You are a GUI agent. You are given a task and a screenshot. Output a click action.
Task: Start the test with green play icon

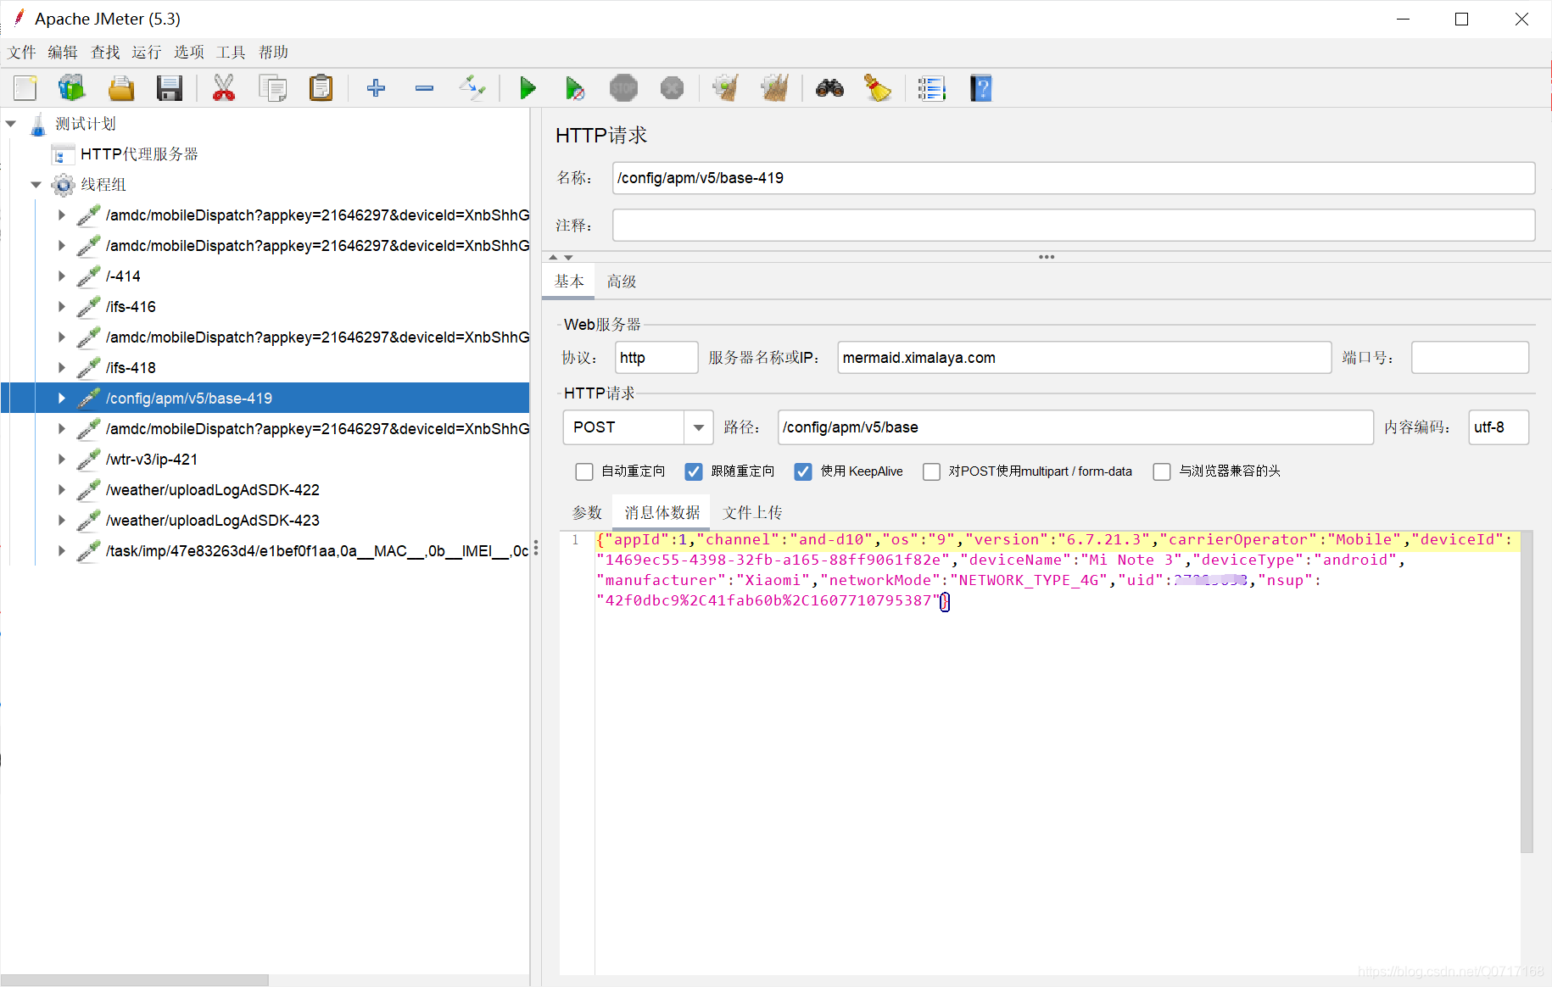[528, 88]
